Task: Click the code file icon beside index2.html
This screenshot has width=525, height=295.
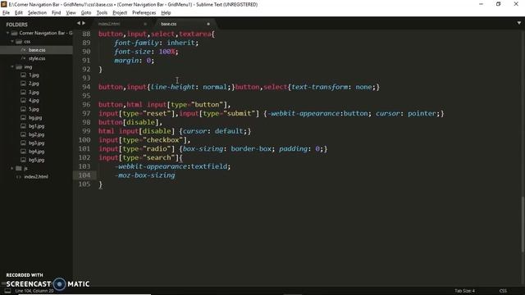Action: (x=19, y=177)
